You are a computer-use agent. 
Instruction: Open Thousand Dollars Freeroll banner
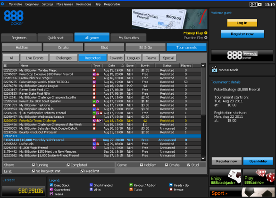point(170,19)
